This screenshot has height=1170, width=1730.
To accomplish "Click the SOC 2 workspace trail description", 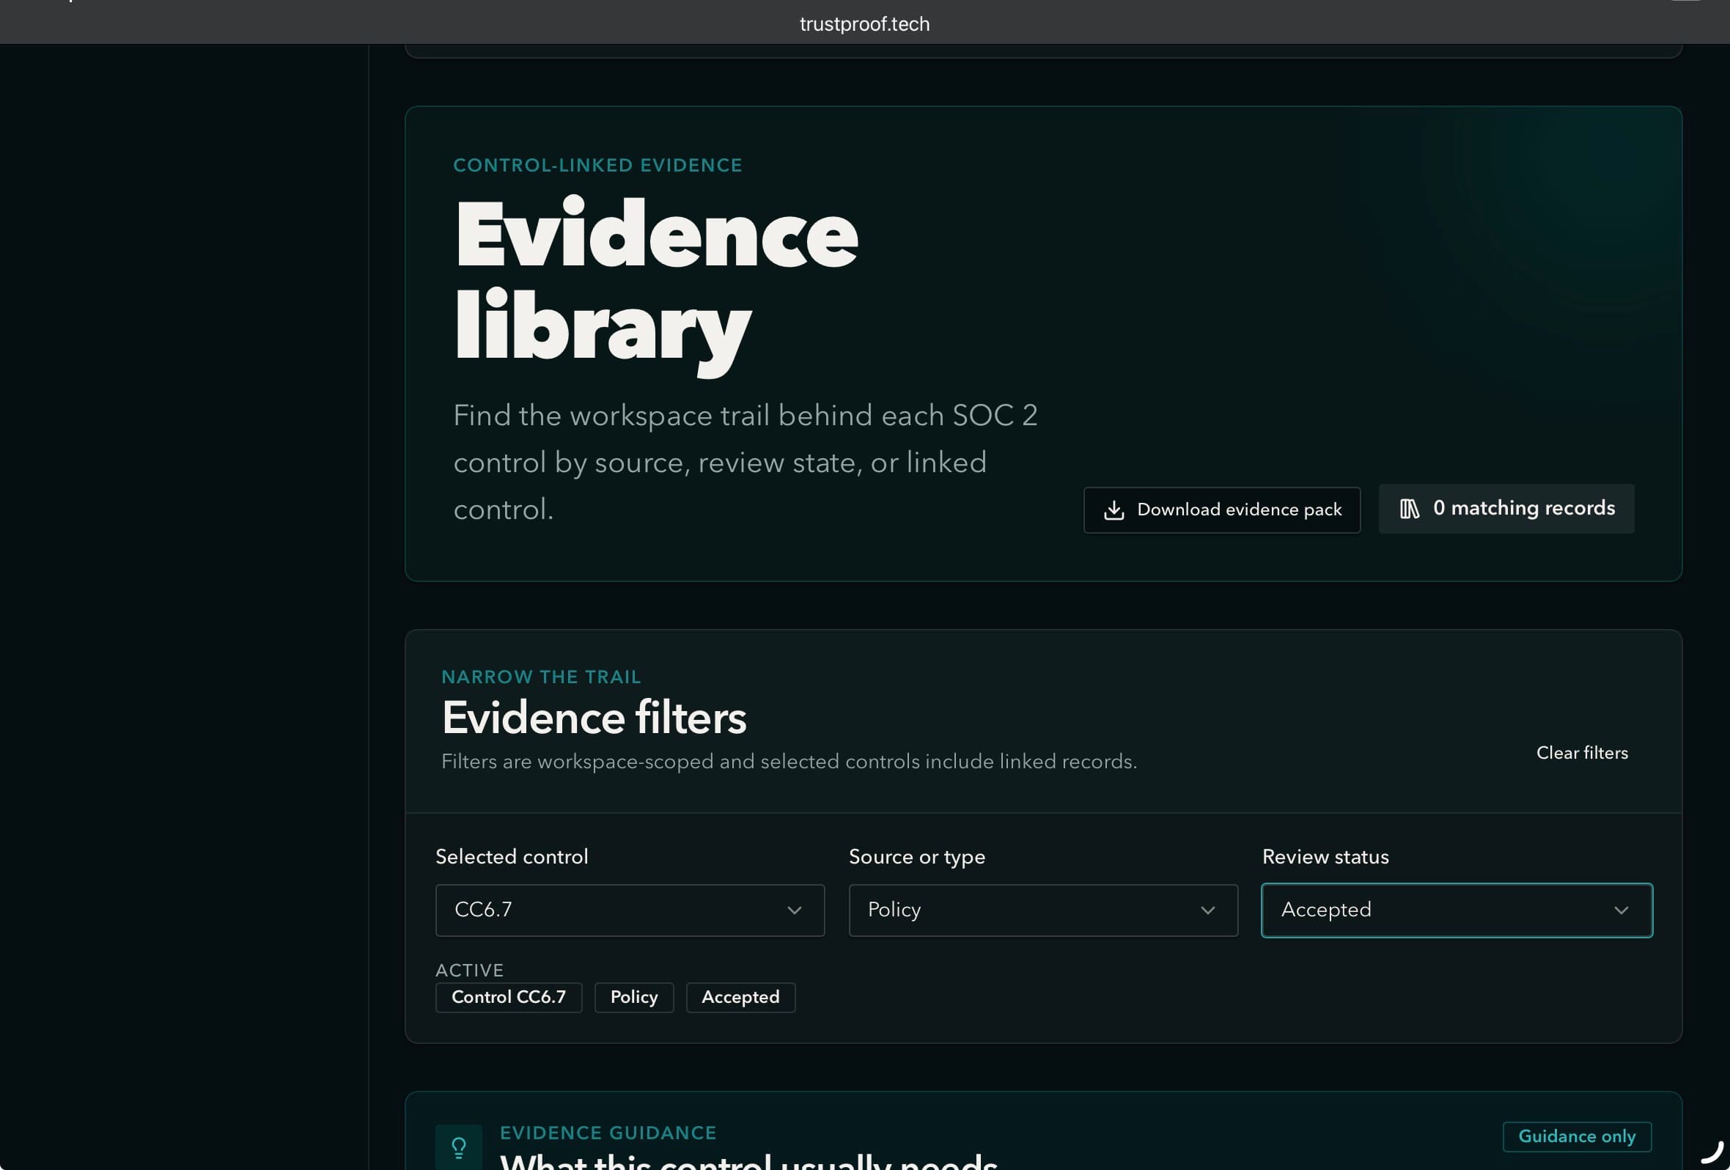I will click(x=746, y=462).
